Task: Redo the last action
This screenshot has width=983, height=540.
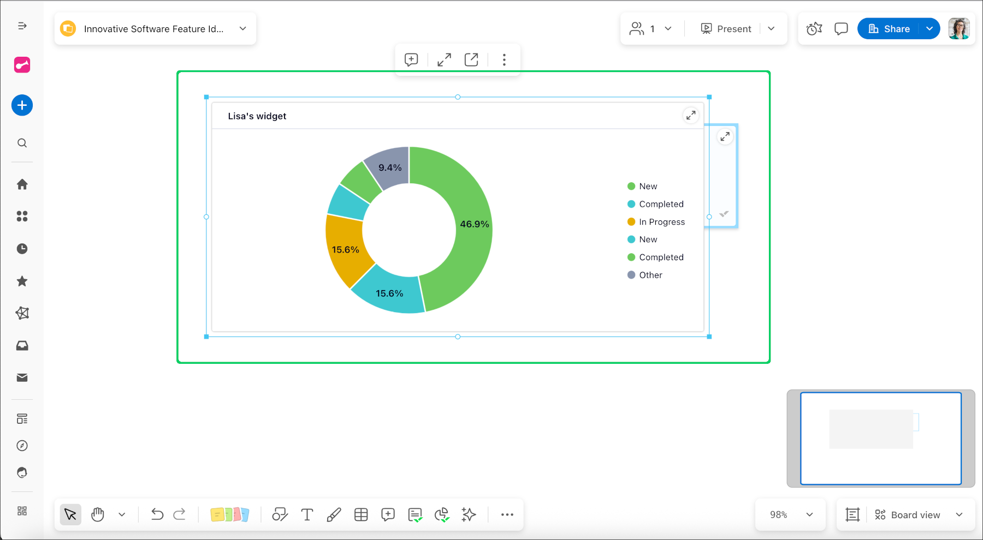Action: click(180, 514)
